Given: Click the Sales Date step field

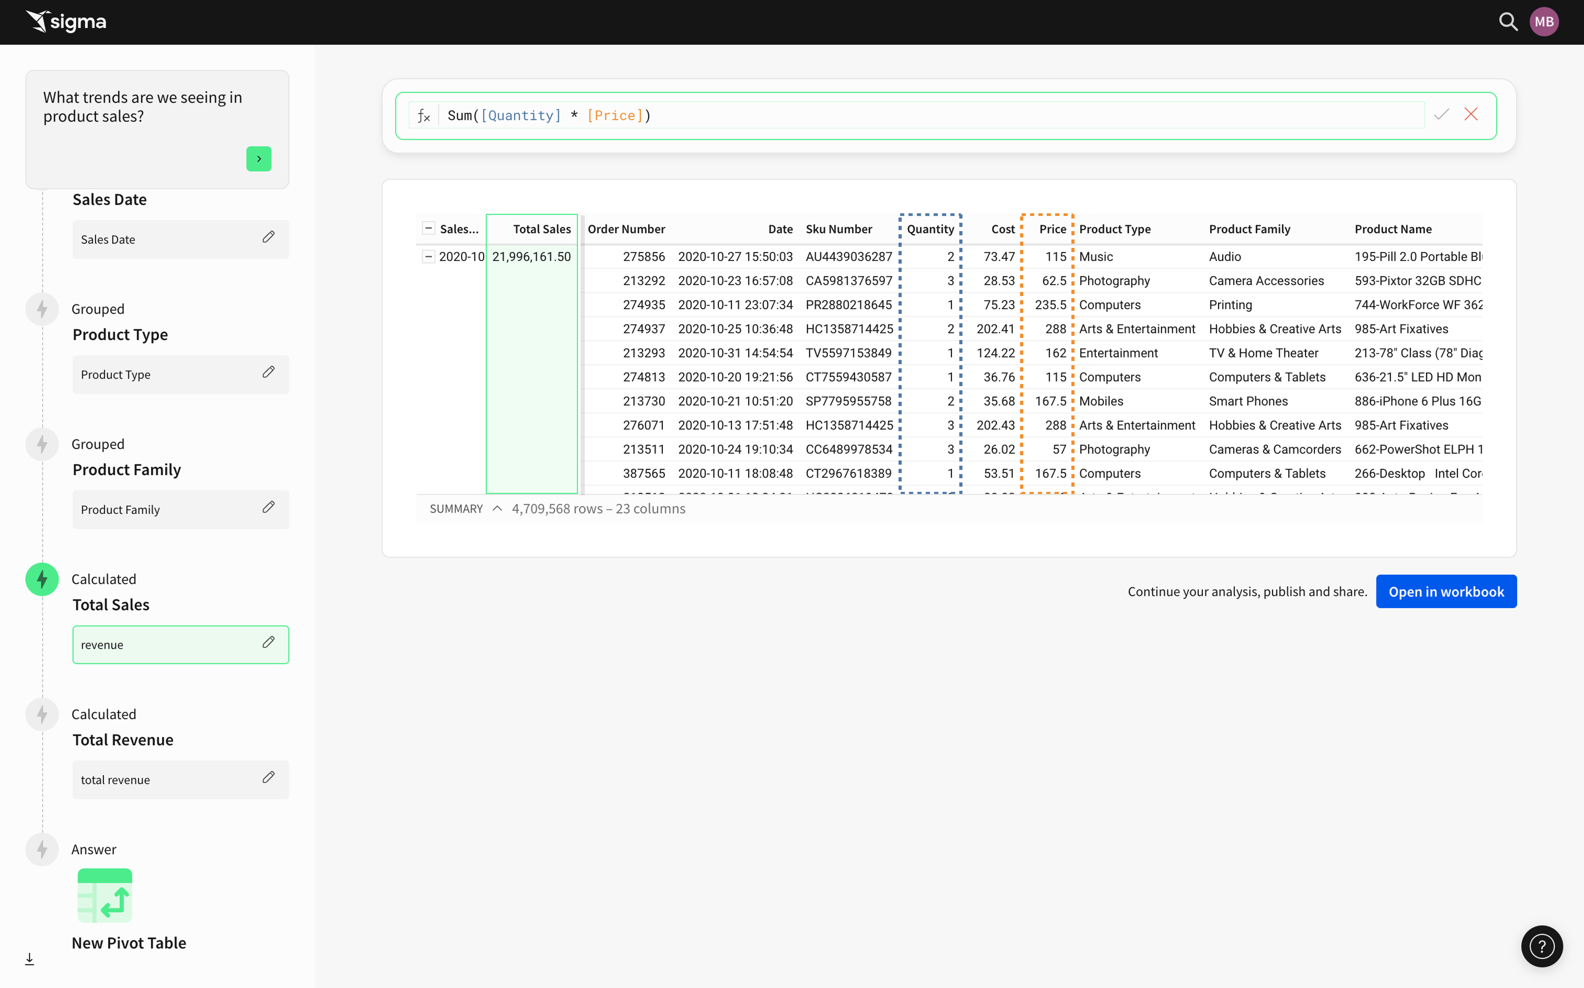Looking at the screenshot, I should click(181, 239).
